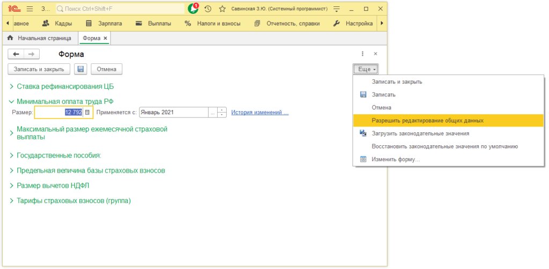The height and width of the screenshot is (269, 549).
Task: Open the hamburger main menu icon
Action: 29,9
